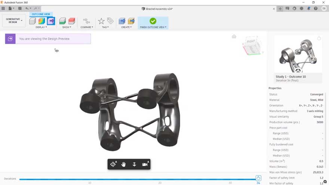The width and height of the screenshot is (329, 185).
Task: Mark outcome as favorite with star
Action: 101,21
